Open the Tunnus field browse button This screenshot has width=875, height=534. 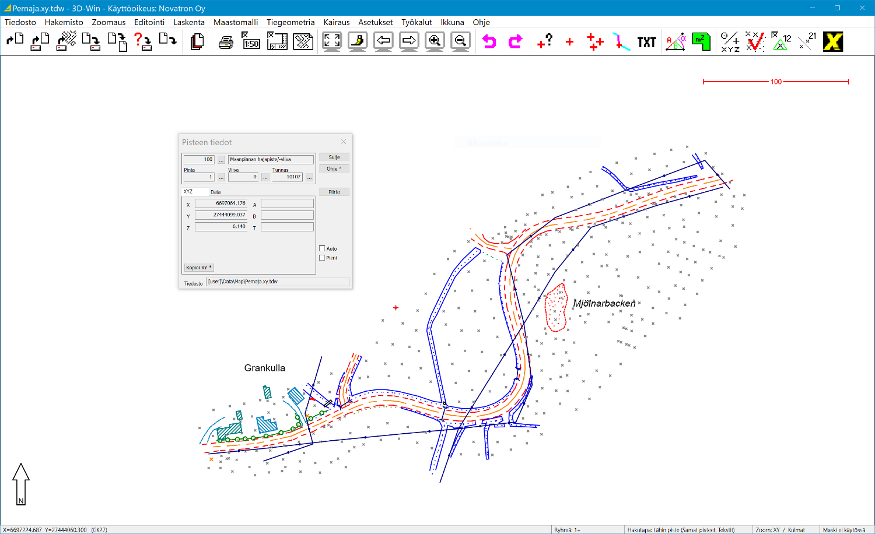point(309,177)
